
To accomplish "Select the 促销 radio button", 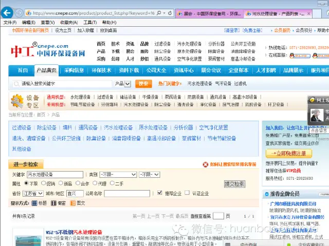I will pyautogui.click(x=43, y=183).
